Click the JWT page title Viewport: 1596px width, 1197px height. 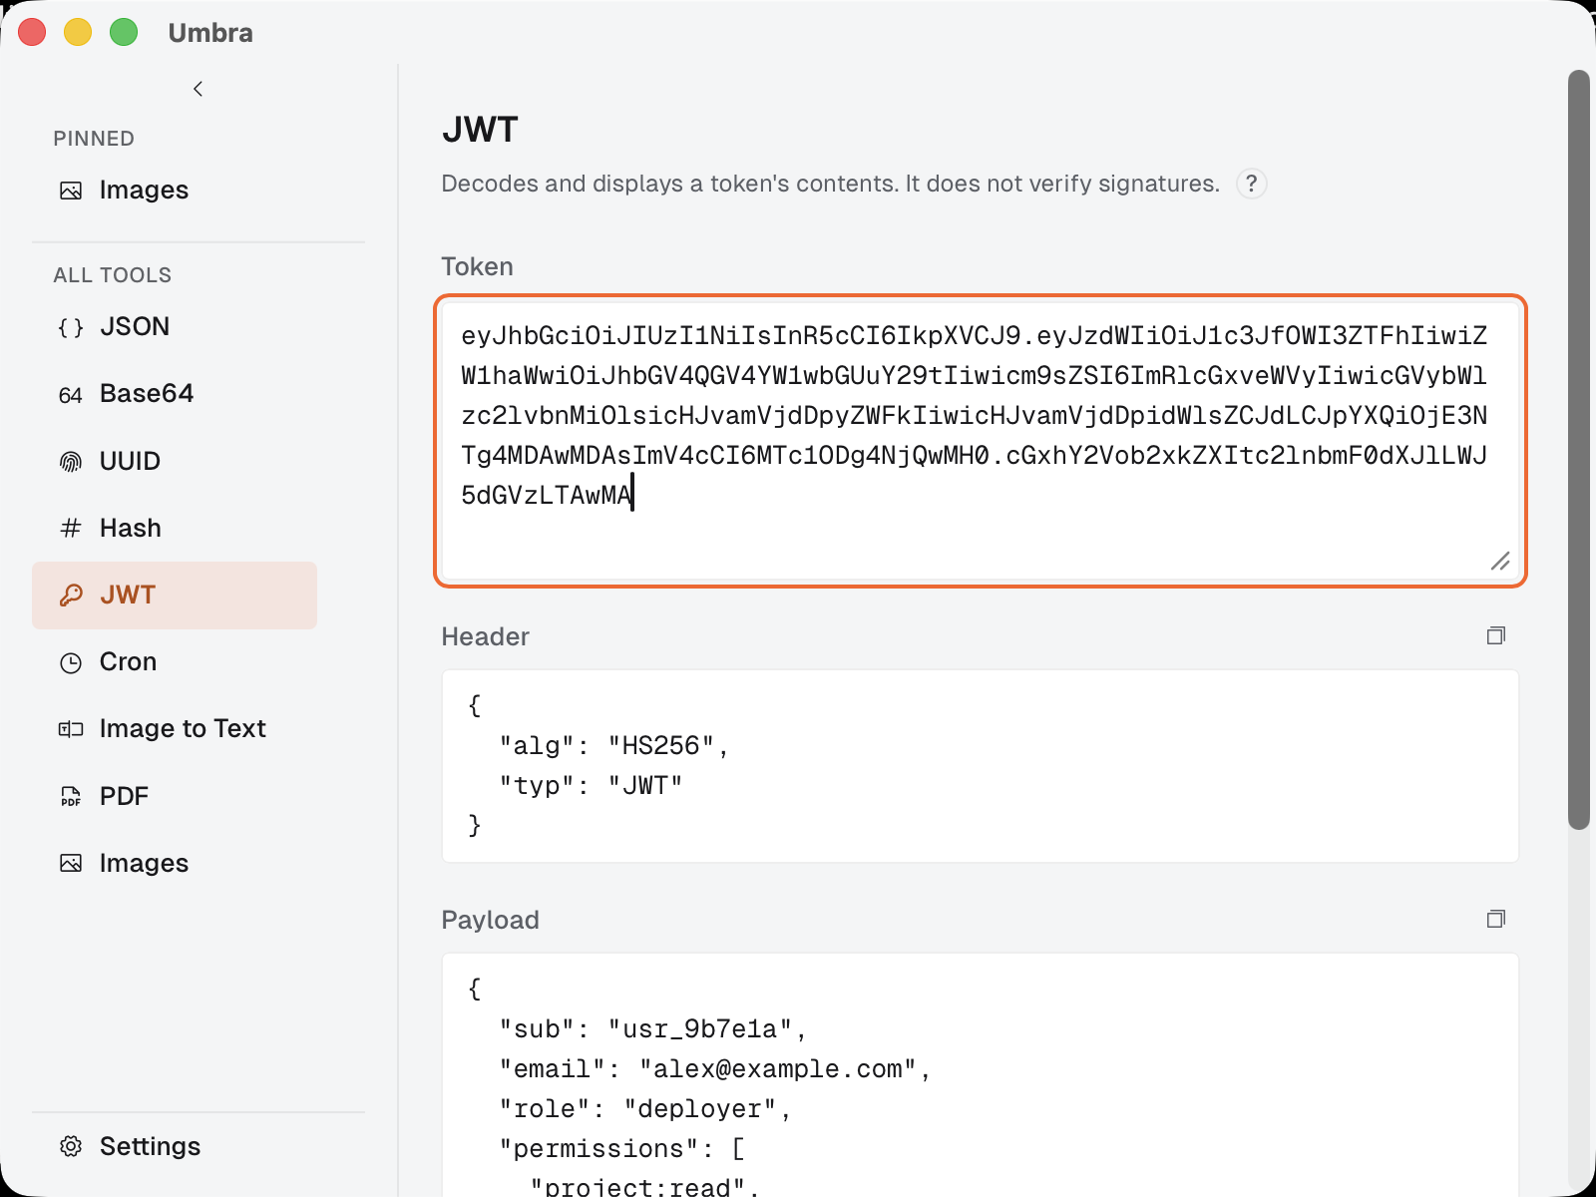[480, 130]
